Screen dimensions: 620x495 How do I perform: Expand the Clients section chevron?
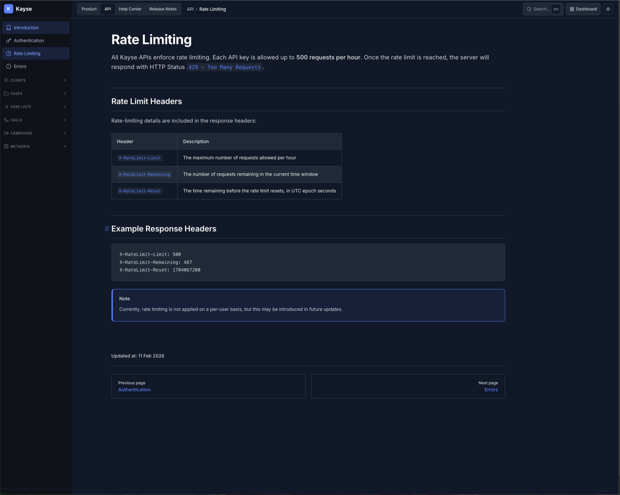point(65,80)
